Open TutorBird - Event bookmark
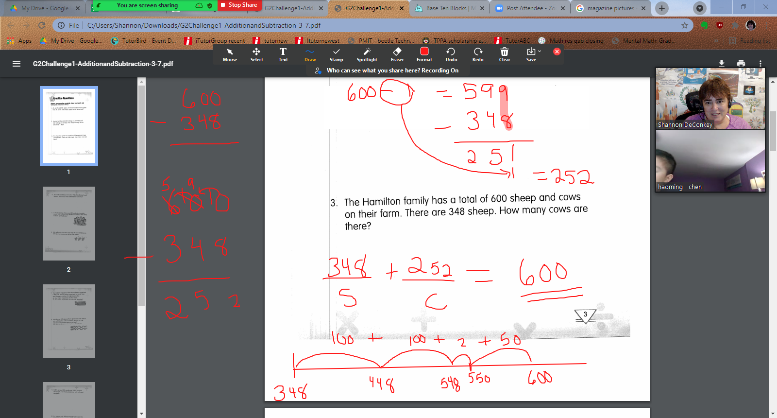This screenshot has width=777, height=418. pos(144,41)
